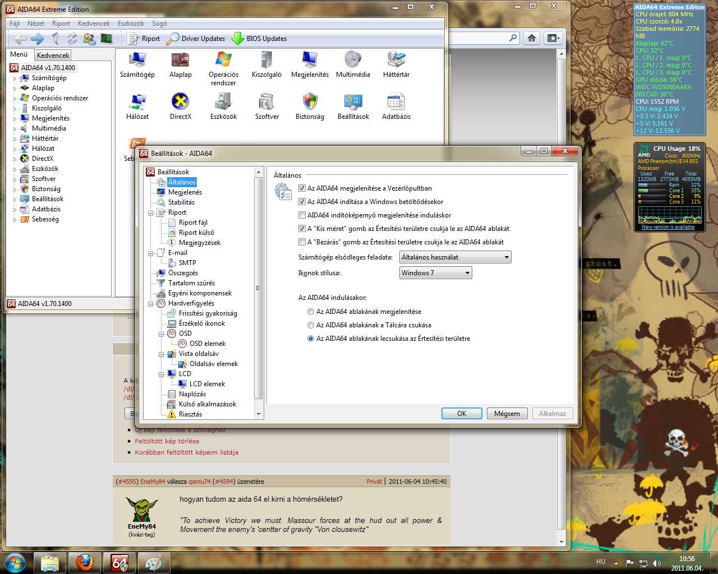The image size is (718, 574).
Task: Enable AIDA64 indítóképernyő megjelenítése induláskor checkbox
Action: click(x=302, y=215)
